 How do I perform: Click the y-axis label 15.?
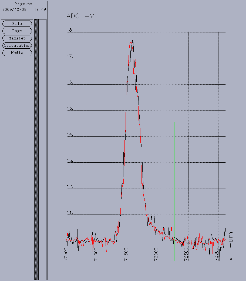[70, 108]
